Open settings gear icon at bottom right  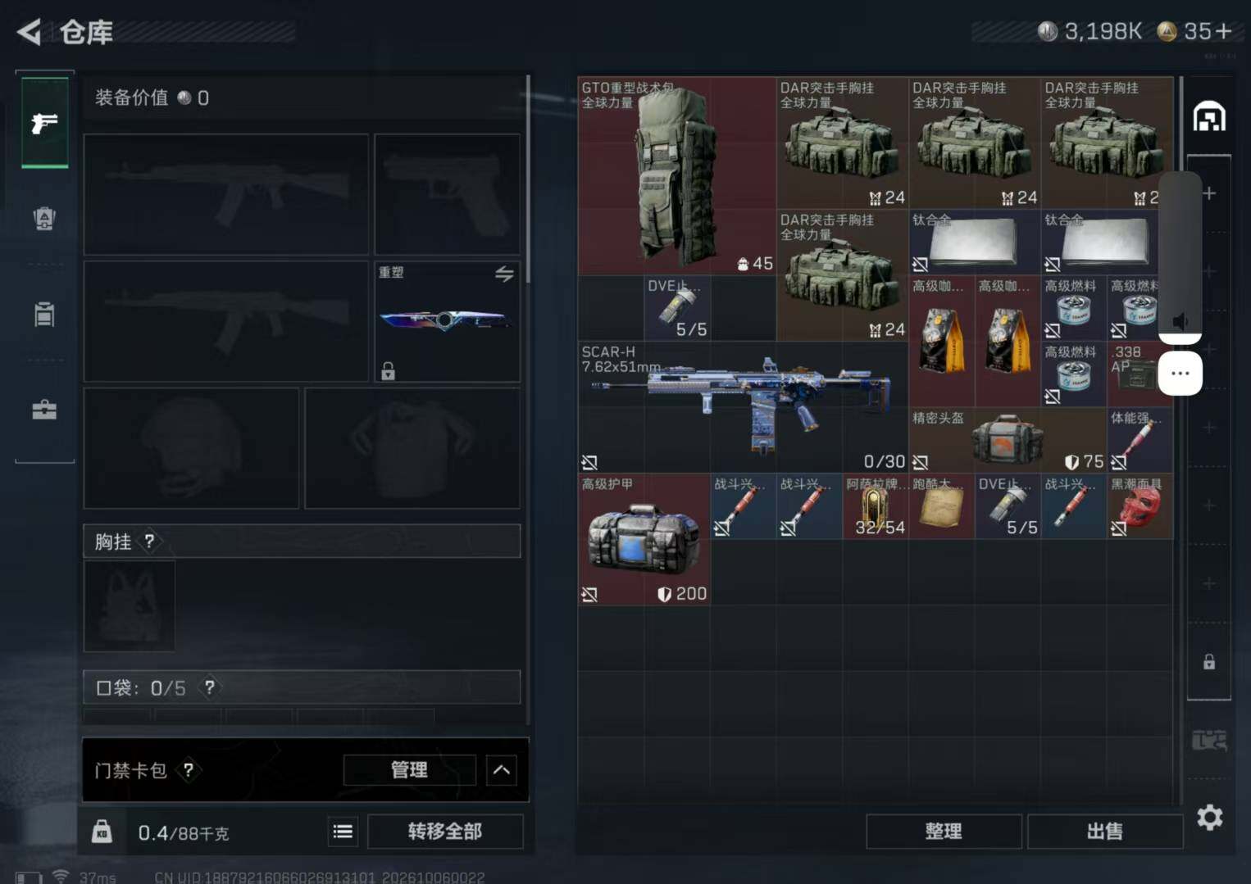(1210, 817)
